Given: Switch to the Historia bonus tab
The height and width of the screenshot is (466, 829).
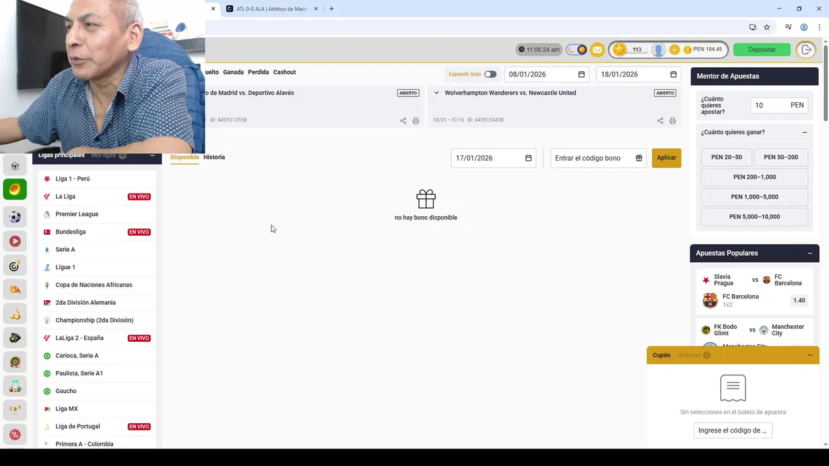Looking at the screenshot, I should [x=214, y=157].
